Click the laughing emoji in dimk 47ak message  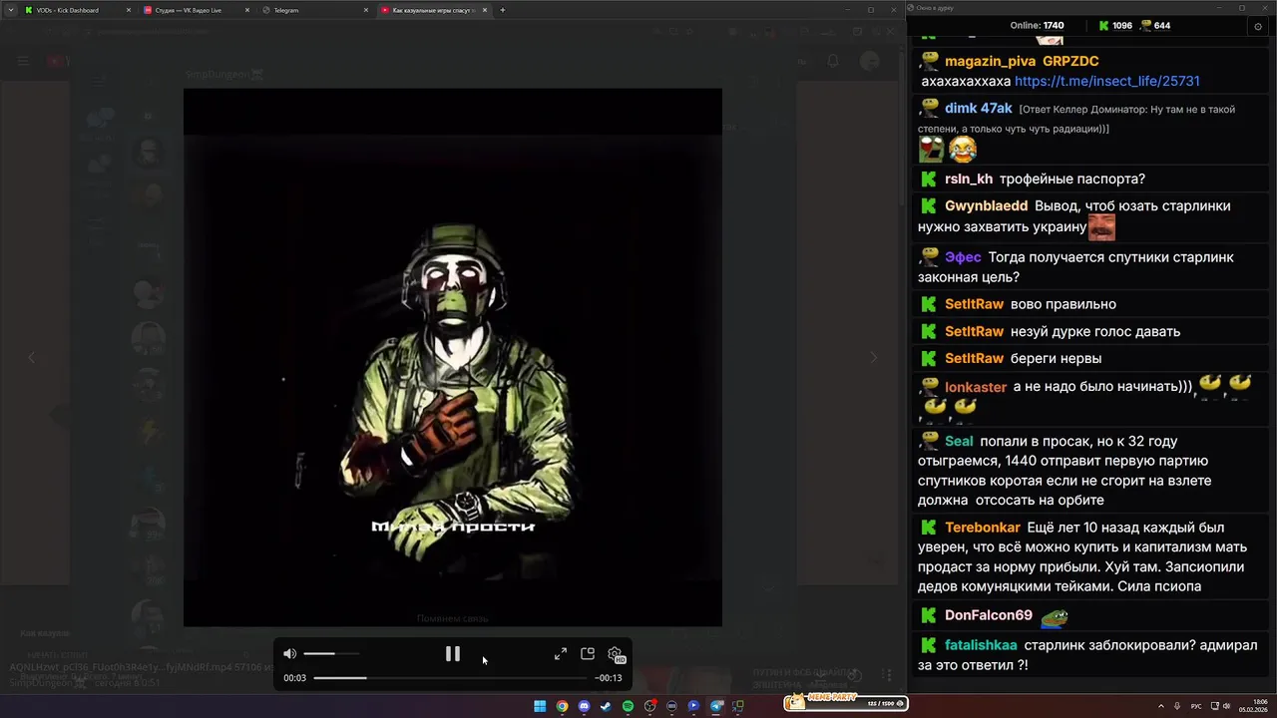[962, 150]
